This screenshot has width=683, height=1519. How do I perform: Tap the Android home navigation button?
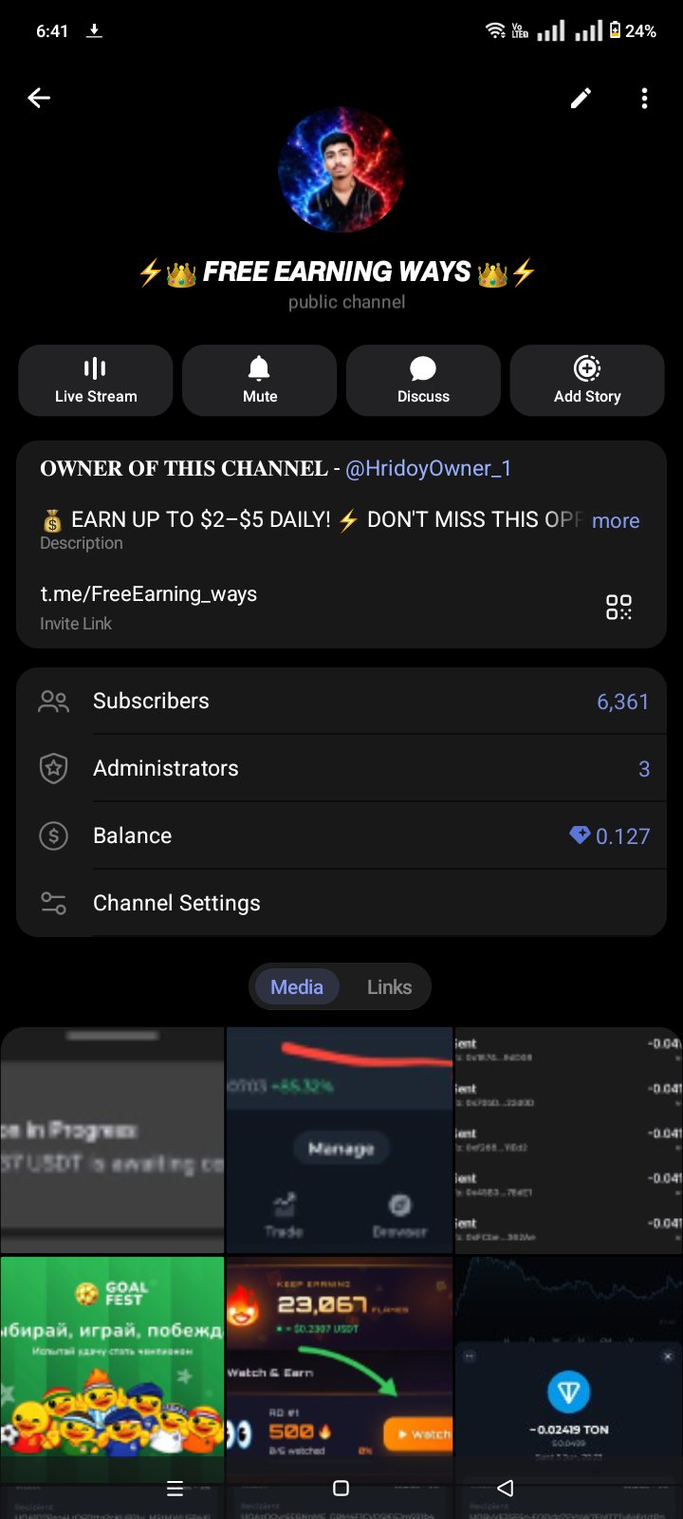341,1488
